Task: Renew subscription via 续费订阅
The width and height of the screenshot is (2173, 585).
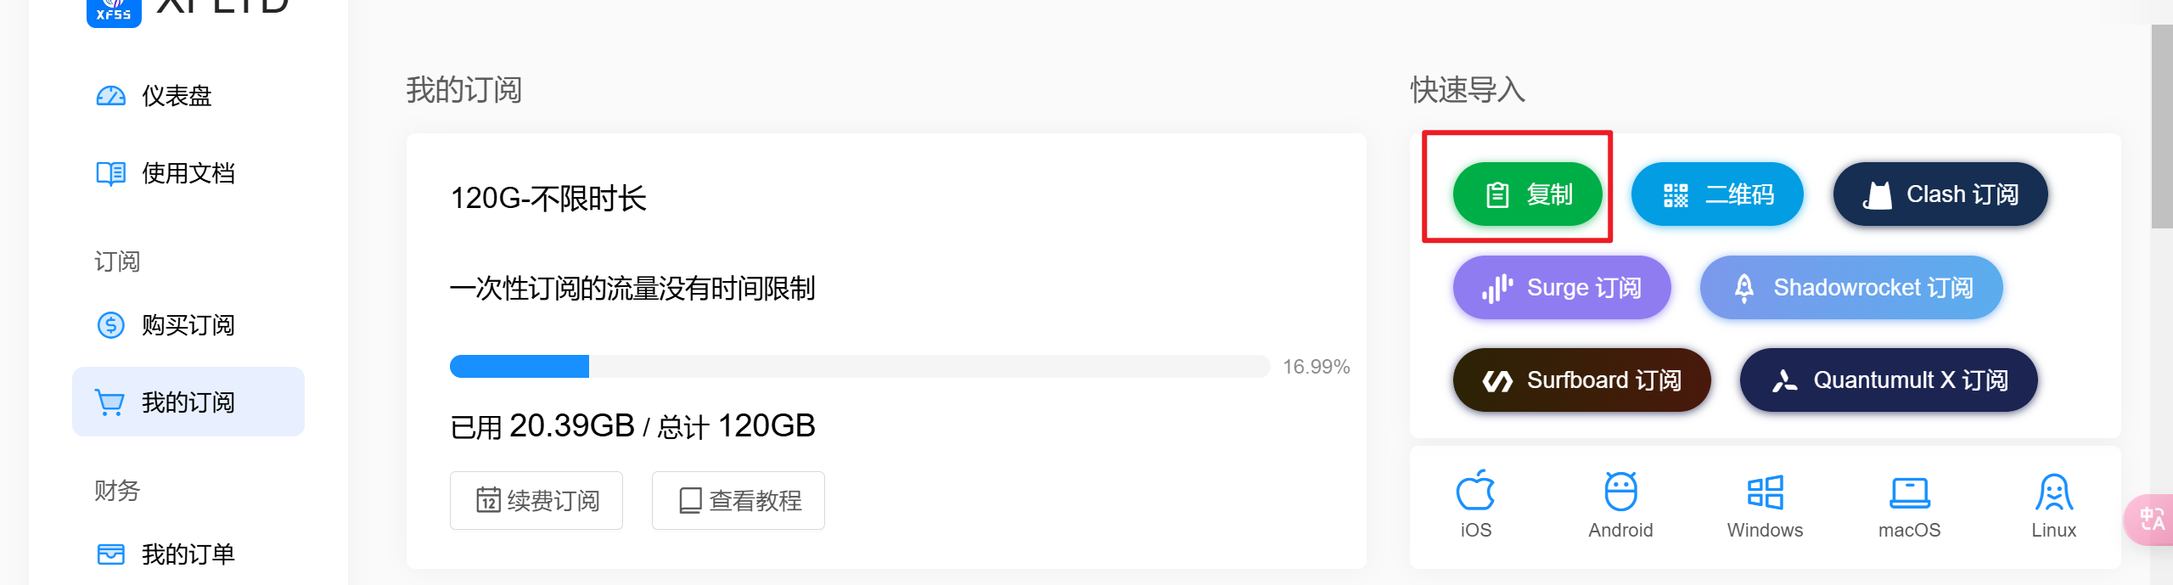Action: 536,500
